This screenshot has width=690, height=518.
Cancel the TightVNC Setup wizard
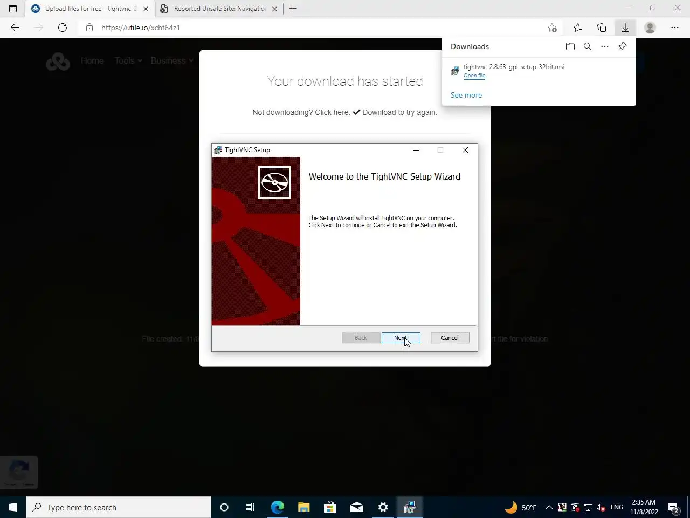point(450,338)
